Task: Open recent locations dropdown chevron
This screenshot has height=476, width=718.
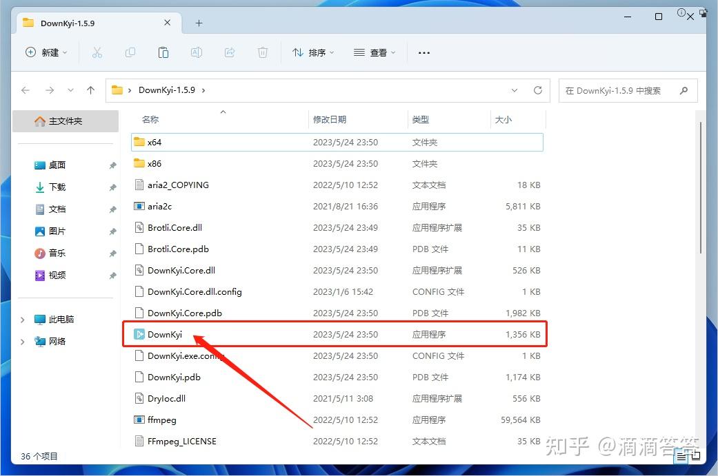Action: [70, 90]
